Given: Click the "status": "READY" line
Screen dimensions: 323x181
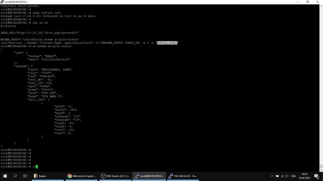Looking at the screenshot, I should coord(42,56).
